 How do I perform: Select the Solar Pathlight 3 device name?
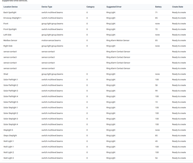tap(11, 91)
